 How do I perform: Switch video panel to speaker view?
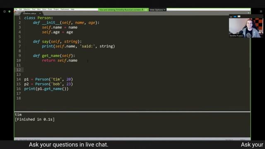[x=235, y=17]
